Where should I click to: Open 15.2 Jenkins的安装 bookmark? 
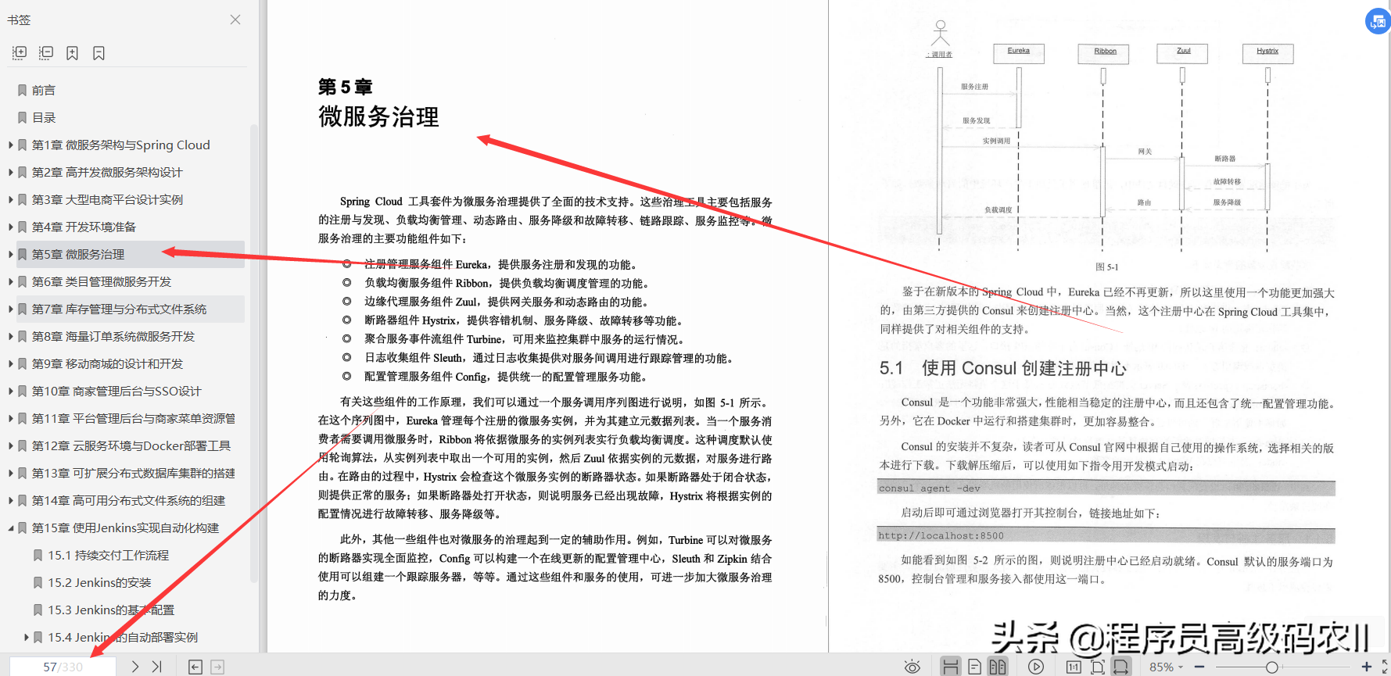point(100,582)
